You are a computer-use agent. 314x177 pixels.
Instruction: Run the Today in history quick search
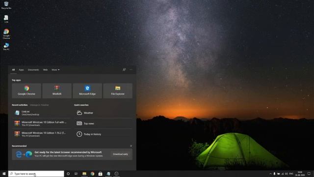click(x=104, y=134)
